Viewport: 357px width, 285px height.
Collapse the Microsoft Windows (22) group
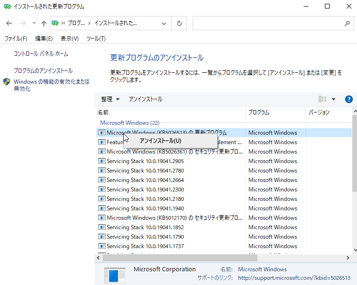click(x=130, y=123)
